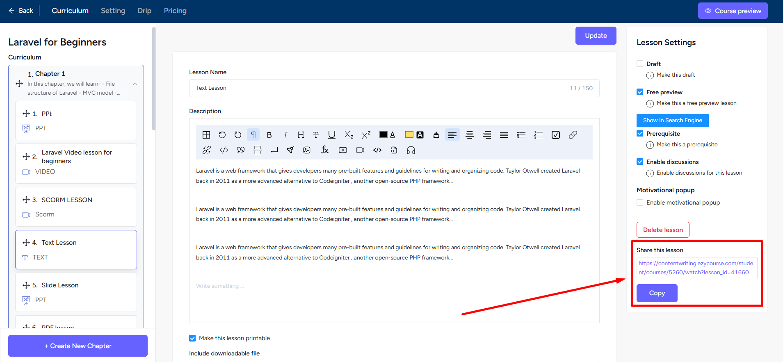Apply heading formatting with the H icon
This screenshot has width=783, height=362.
pyautogui.click(x=301, y=135)
